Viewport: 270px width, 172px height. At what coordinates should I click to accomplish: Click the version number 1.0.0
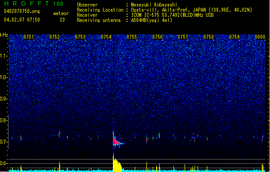[58, 4]
